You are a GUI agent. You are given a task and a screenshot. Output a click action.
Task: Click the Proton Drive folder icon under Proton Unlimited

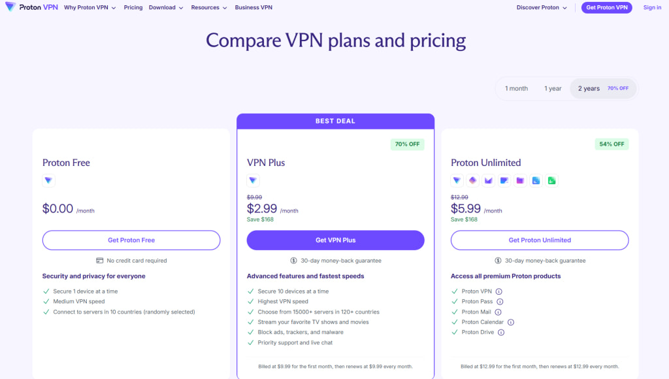pyautogui.click(x=520, y=180)
